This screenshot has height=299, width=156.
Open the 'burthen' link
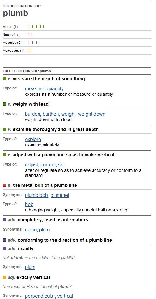[51, 114]
